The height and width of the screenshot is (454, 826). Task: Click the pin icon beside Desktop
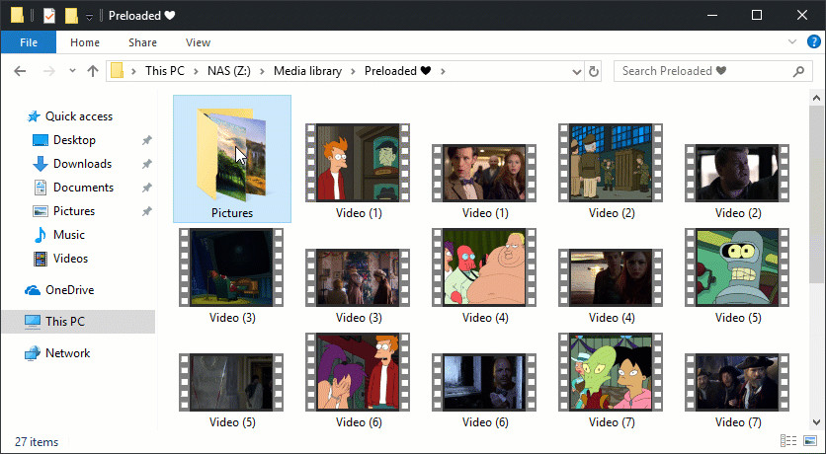(147, 140)
